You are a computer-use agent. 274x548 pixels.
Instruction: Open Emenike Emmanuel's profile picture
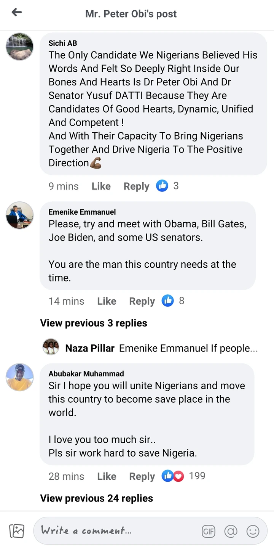click(19, 215)
